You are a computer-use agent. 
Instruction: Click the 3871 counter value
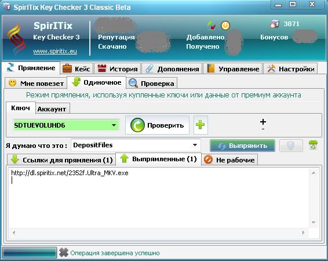coord(291,24)
